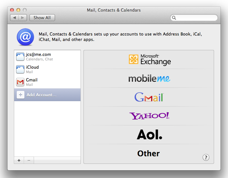The image size is (228, 178).
Task: Select the Gmail Mail account
Action: [x=47, y=82]
